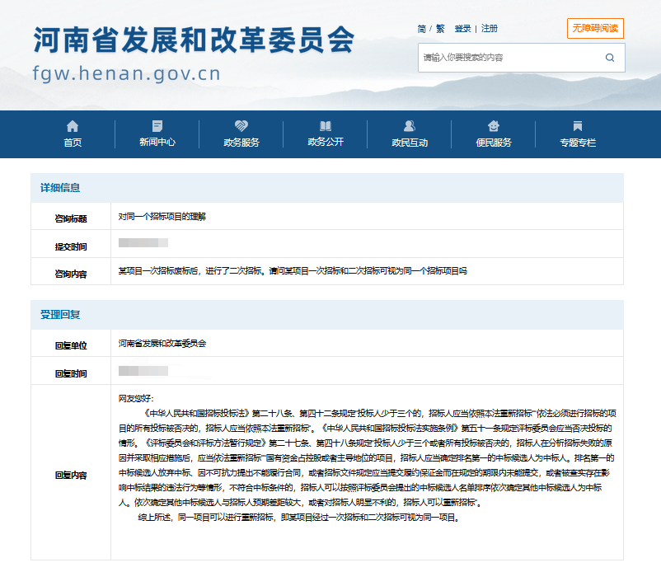This screenshot has width=661, height=572.
Task: Click inside the search input box
Action: pos(503,58)
